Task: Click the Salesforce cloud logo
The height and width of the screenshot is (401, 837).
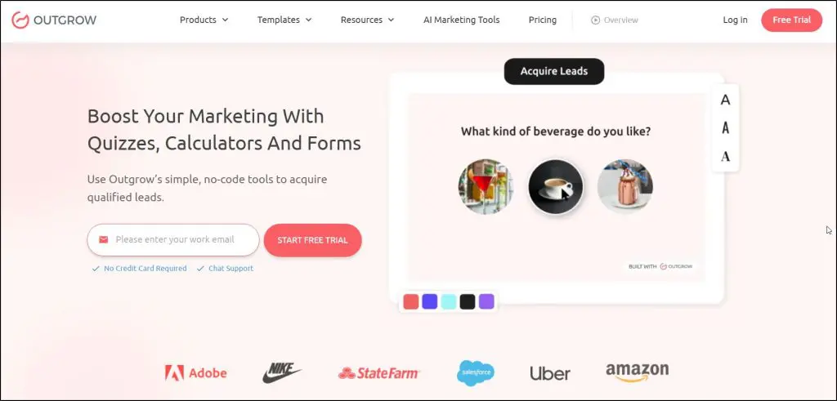Action: coord(476,372)
